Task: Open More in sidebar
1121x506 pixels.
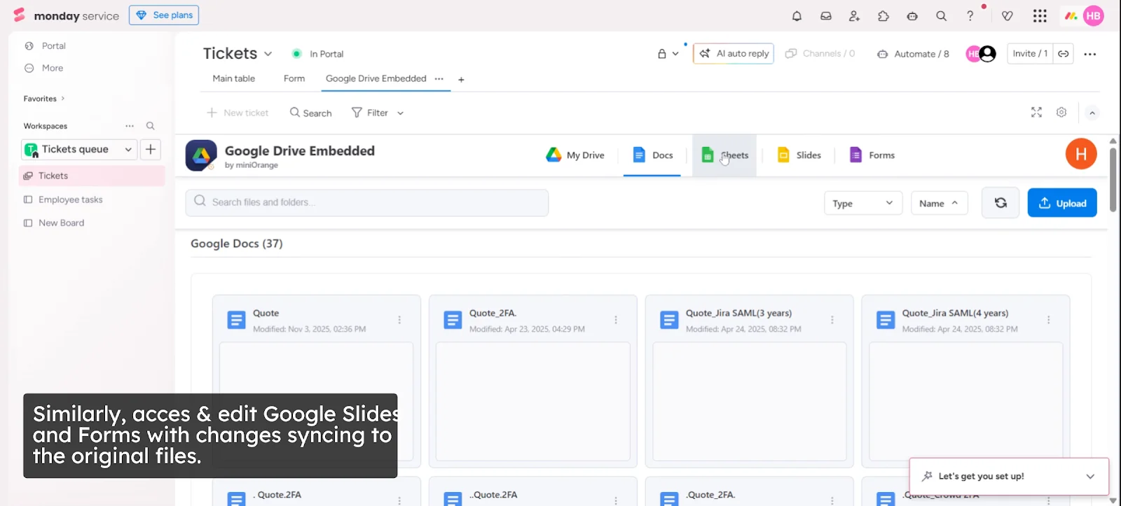Action: (44, 69)
